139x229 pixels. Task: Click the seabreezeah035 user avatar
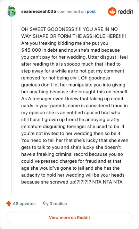[11, 11]
